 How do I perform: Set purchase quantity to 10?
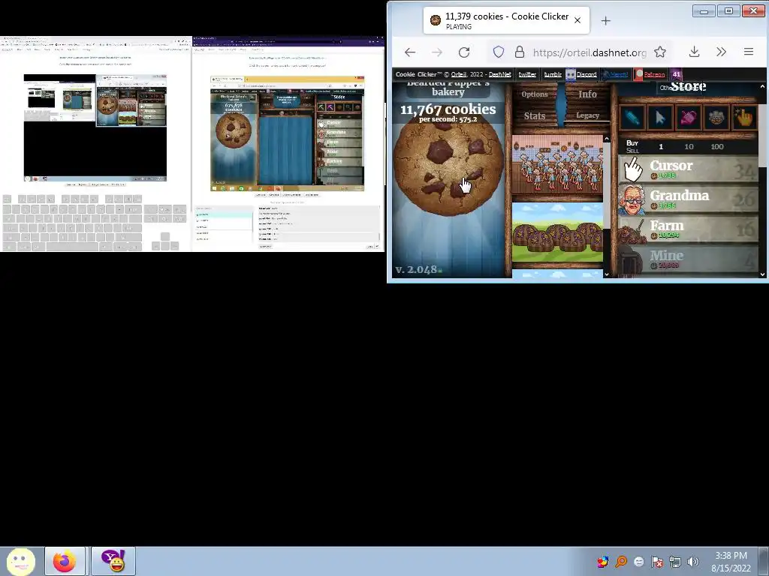[x=689, y=146]
